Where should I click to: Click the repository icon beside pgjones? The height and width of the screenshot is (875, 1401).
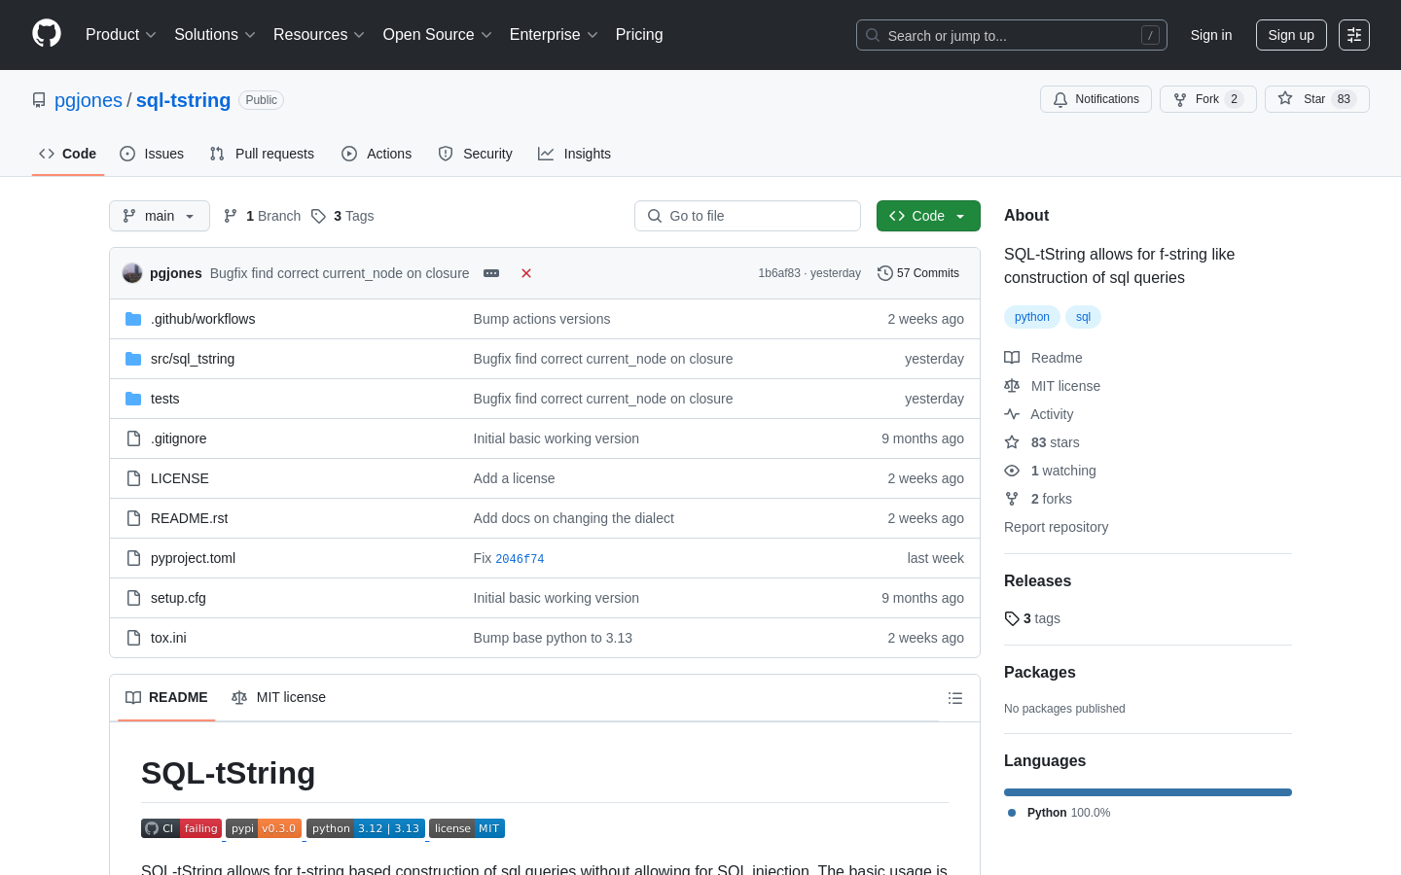pos(39,100)
